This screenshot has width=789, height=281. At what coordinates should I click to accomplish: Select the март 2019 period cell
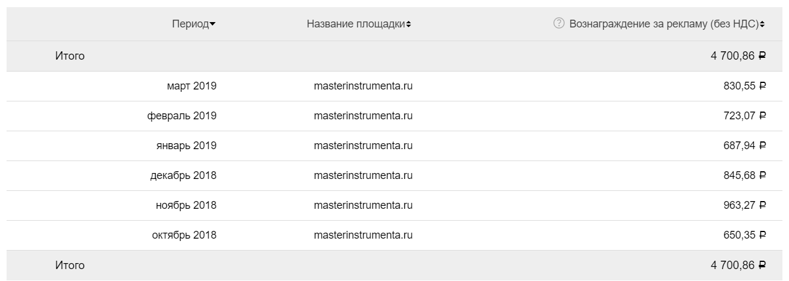point(191,86)
